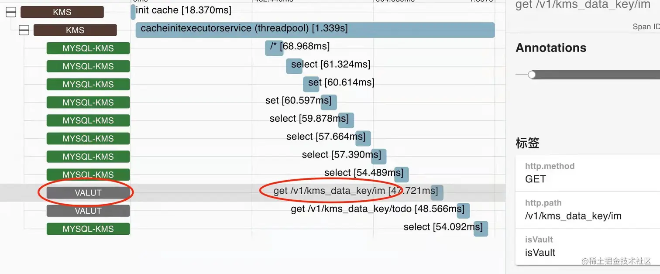This screenshot has width=660, height=274.
Task: Click the highlighted VALUT service label
Action: coord(88,193)
